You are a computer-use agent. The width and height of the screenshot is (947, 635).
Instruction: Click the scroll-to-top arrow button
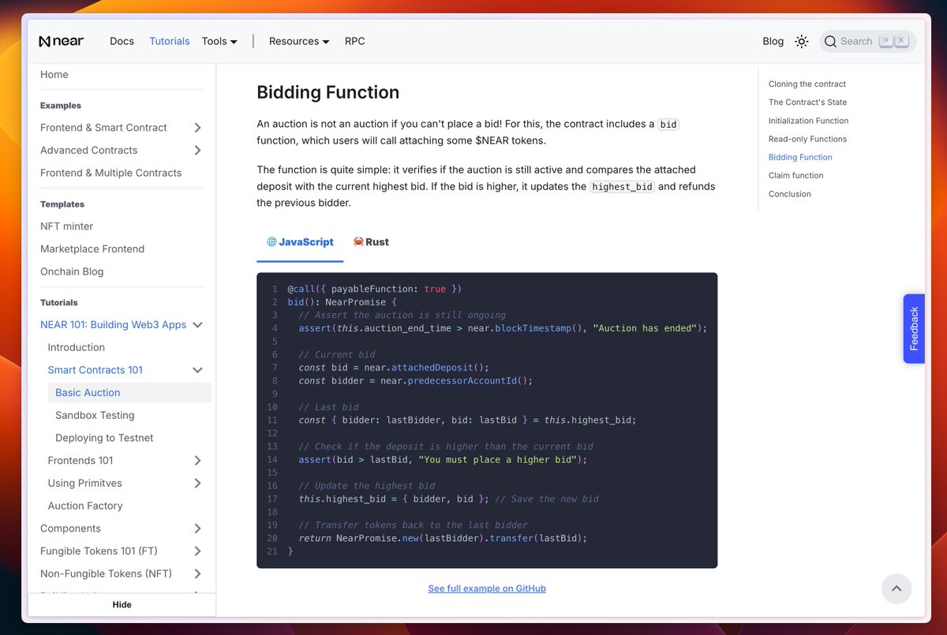pyautogui.click(x=896, y=588)
